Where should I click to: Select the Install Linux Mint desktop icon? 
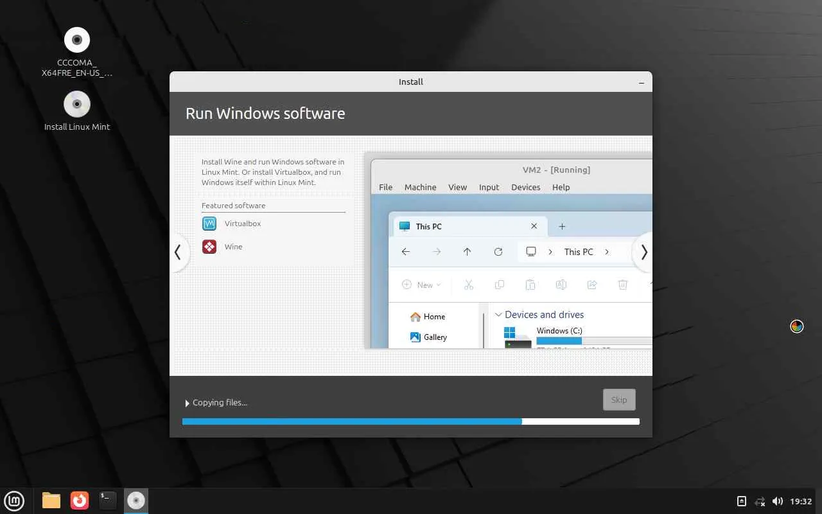pyautogui.click(x=77, y=111)
